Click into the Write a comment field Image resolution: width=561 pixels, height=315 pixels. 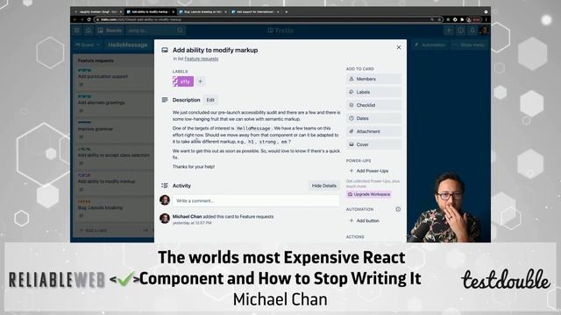[256, 200]
